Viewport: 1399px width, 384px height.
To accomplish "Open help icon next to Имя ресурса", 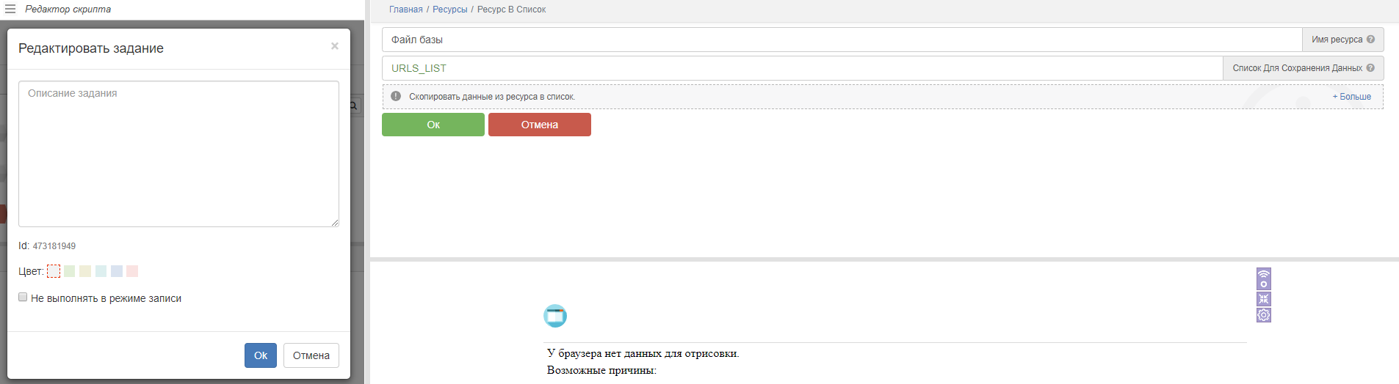I will click(1370, 40).
